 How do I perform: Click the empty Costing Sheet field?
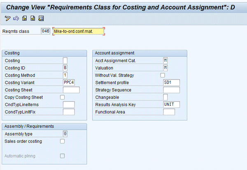coord(71,90)
